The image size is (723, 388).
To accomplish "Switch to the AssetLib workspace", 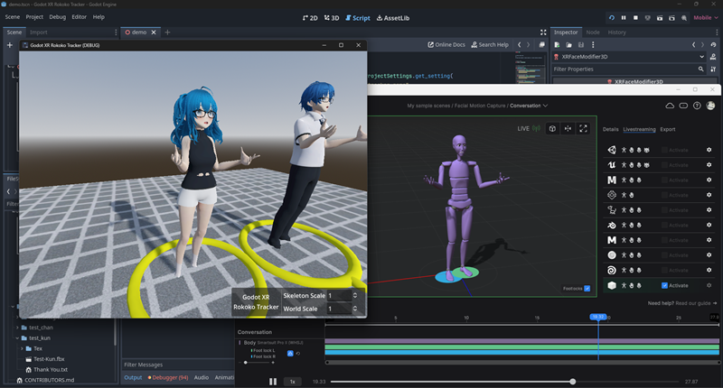I will tap(395, 17).
